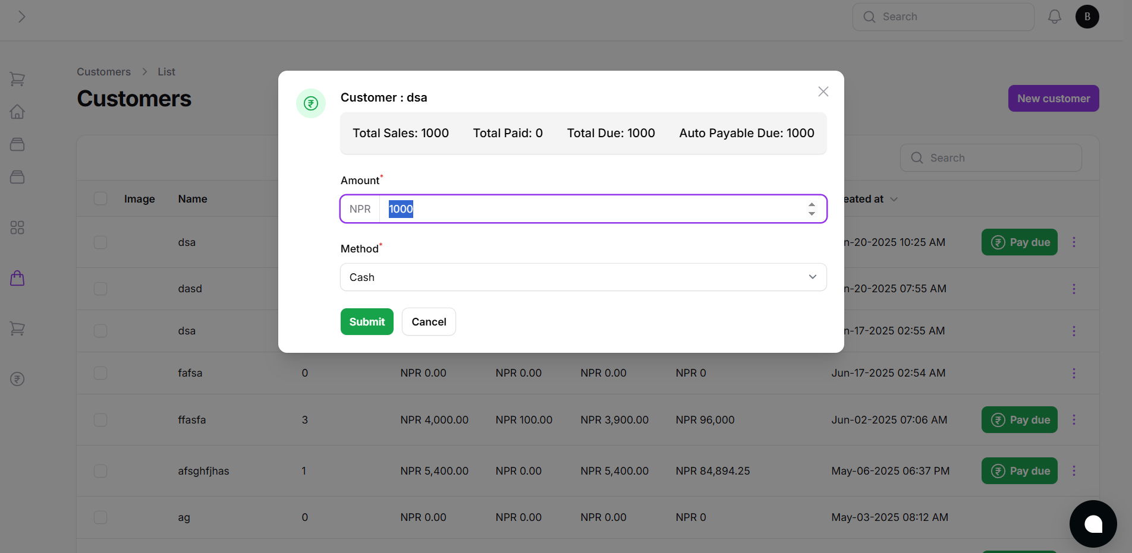
Task: Click the rupee icon in sidebar
Action: 17,379
